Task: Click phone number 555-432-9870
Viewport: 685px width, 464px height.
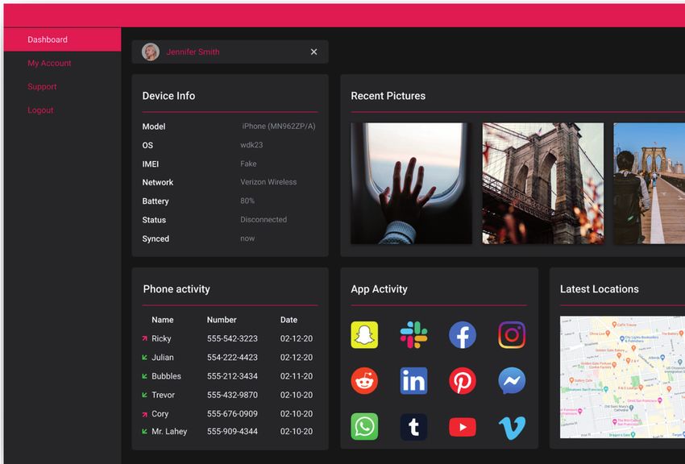Action: [x=232, y=395]
